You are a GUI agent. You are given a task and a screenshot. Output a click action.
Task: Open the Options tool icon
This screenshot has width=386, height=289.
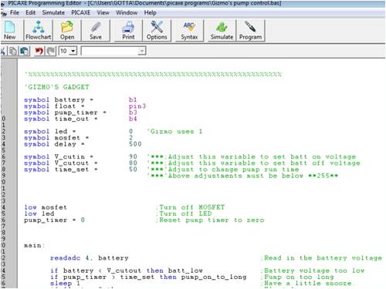coord(157,30)
